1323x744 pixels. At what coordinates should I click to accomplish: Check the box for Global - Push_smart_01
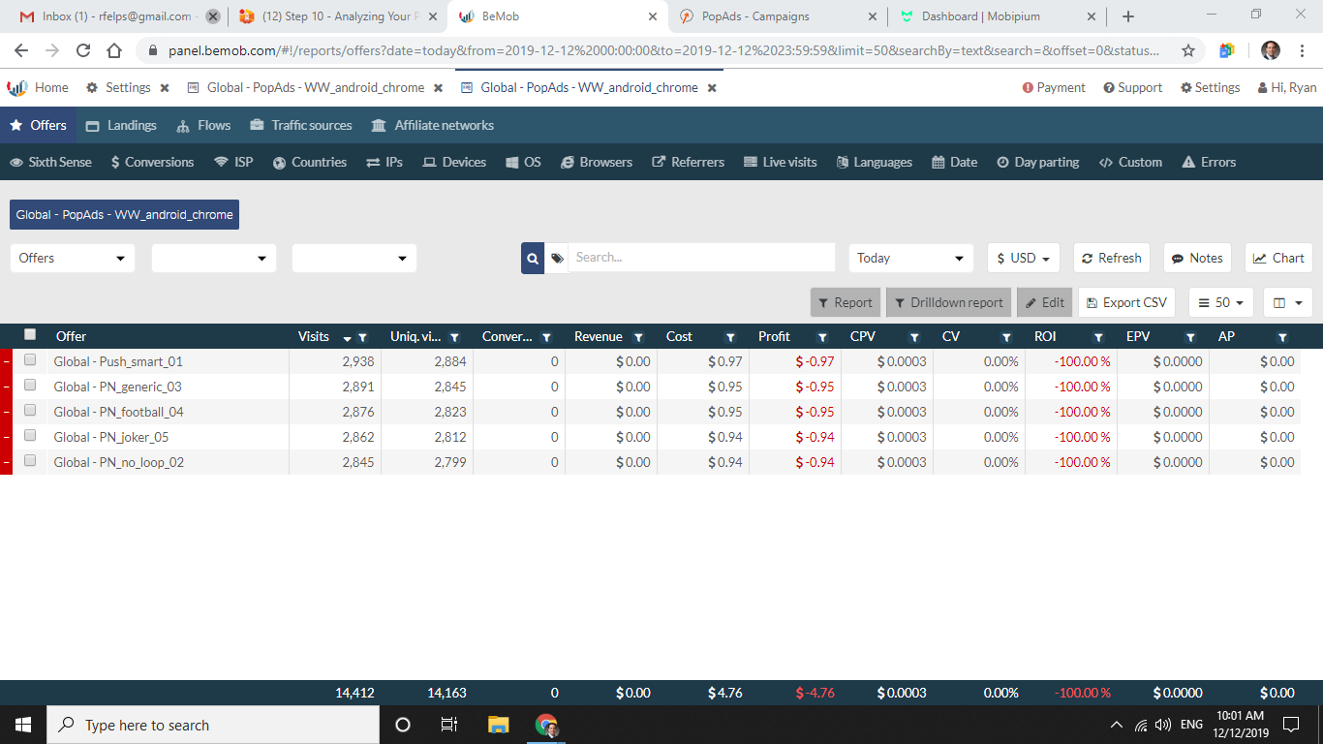[30, 360]
